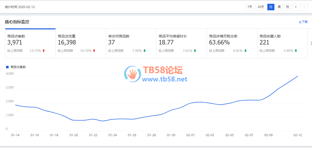The width and height of the screenshot is (312, 148).
Task: Click the next date arrow button
Action: [304, 7]
